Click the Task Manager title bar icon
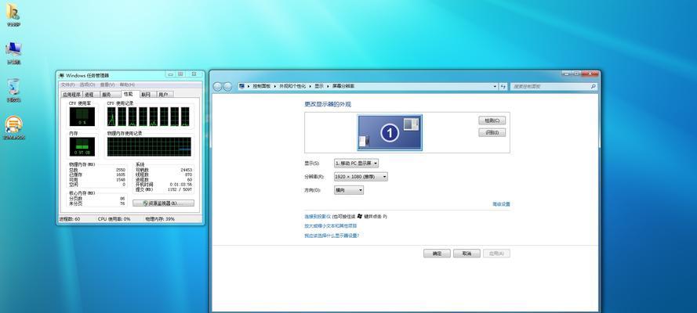Screen dimensions: 697x313 pos(62,75)
